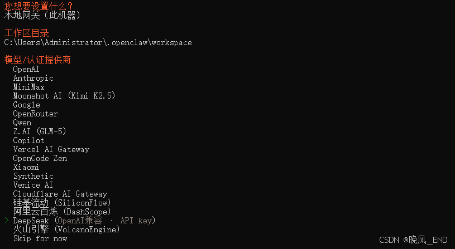Viewport: 455px width, 249px height.
Task: Pick MiniMax as model provider
Action: point(29,87)
